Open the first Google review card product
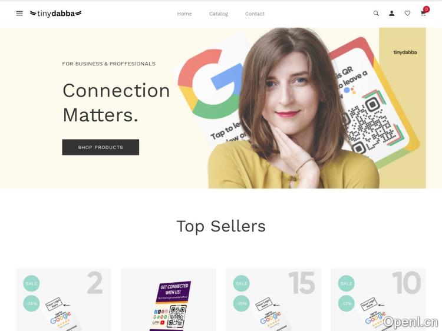 64,300
